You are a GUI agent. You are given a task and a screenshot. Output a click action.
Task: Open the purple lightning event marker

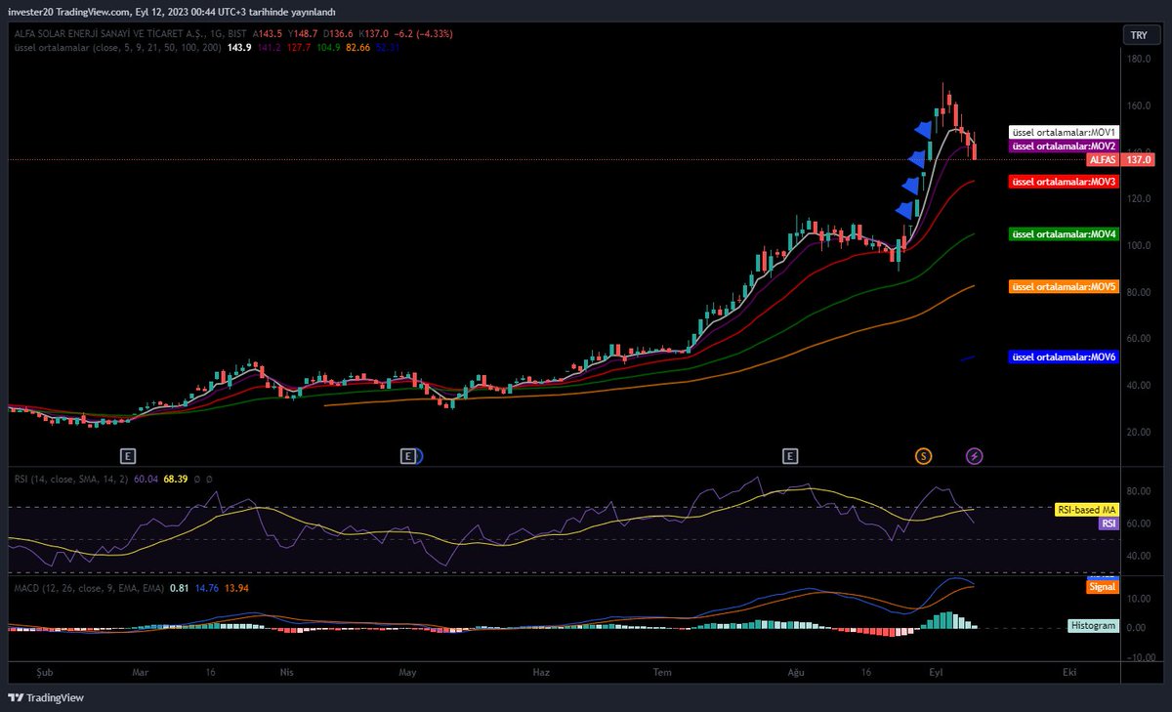click(974, 455)
